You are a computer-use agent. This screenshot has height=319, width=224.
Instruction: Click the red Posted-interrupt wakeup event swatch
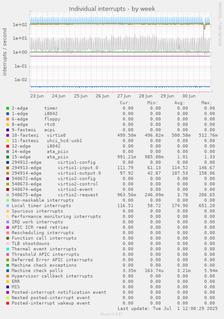point(8,303)
